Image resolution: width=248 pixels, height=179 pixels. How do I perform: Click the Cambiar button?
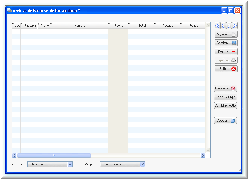point(226,43)
